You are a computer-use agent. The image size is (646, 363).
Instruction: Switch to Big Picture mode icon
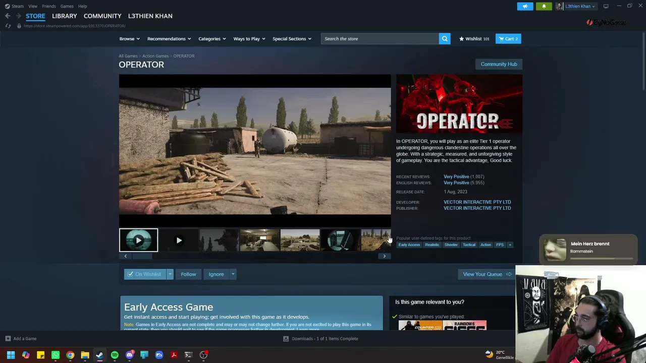(x=606, y=6)
